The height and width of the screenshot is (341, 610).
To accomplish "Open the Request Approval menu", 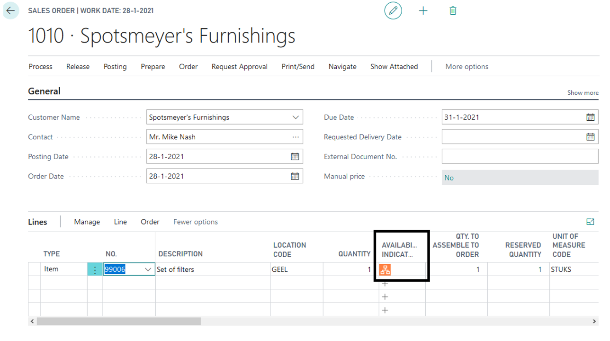I will pos(239,67).
